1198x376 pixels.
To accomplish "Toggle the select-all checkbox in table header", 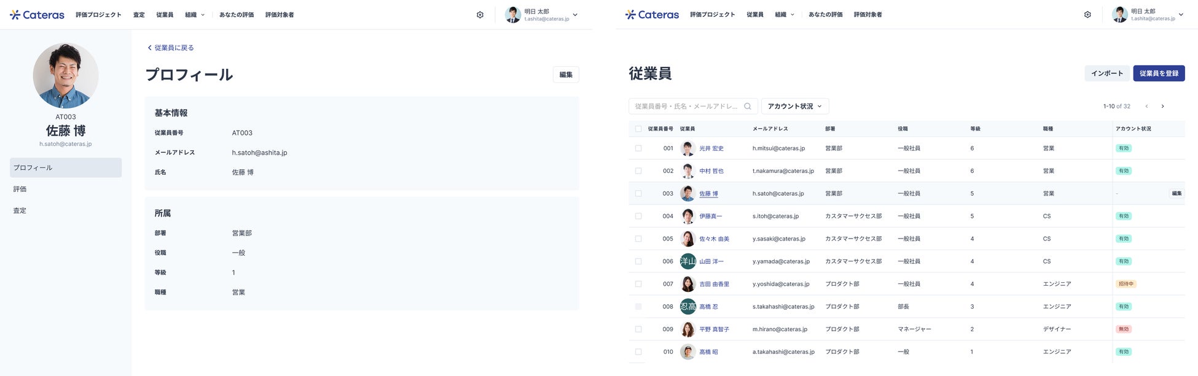I will click(x=638, y=129).
